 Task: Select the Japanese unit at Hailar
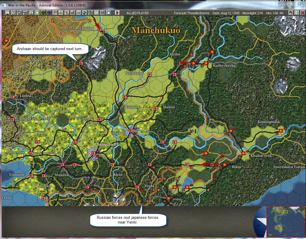(x=100, y=29)
